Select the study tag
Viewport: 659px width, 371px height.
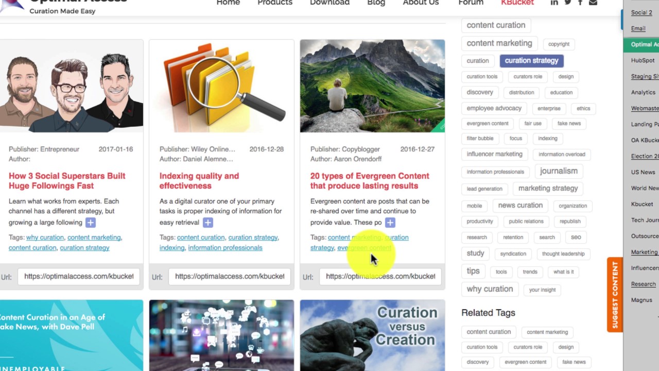pyautogui.click(x=475, y=254)
